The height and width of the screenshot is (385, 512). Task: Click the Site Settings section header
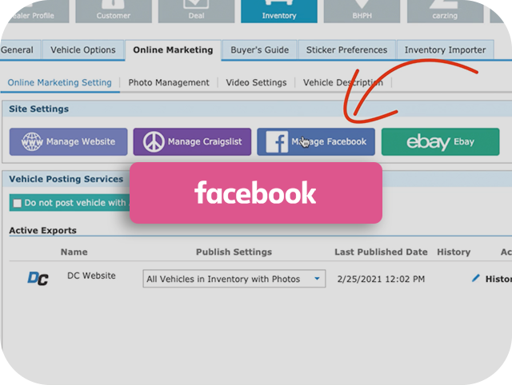[38, 109]
